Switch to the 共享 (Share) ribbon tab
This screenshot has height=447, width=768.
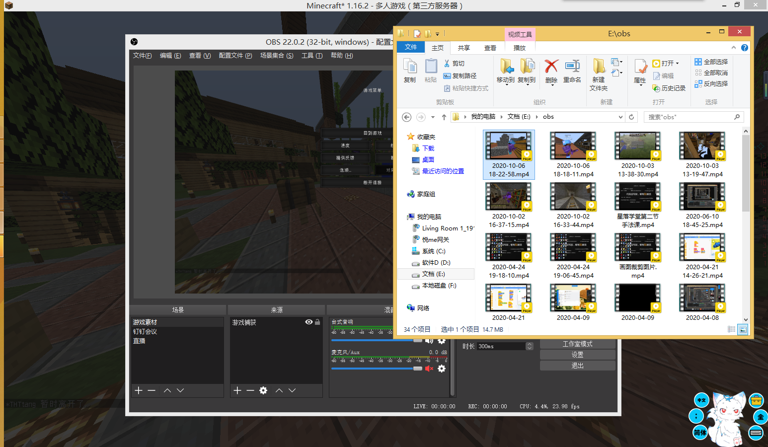[463, 48]
